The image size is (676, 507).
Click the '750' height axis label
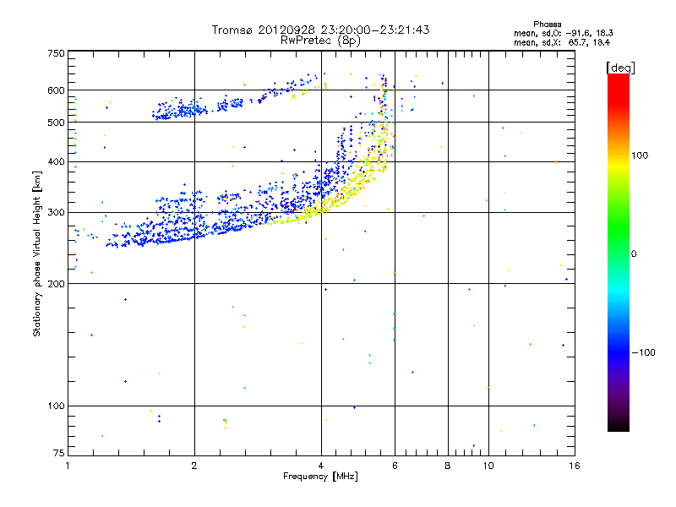(x=56, y=53)
